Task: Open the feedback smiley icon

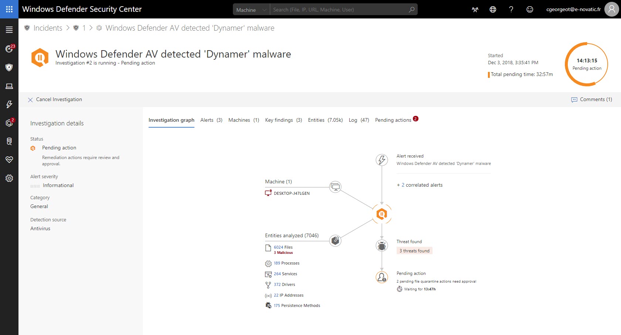Action: point(530,10)
